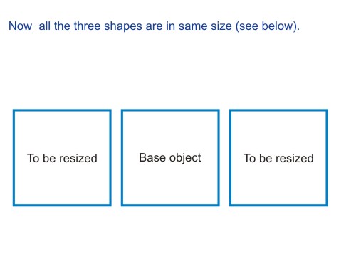Click the top border of the right square
Screen dimensions: 356x259
point(278,110)
